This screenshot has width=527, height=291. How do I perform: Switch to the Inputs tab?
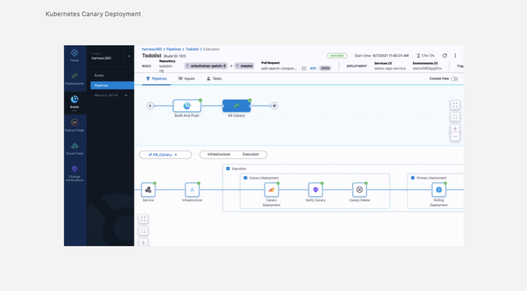186,79
